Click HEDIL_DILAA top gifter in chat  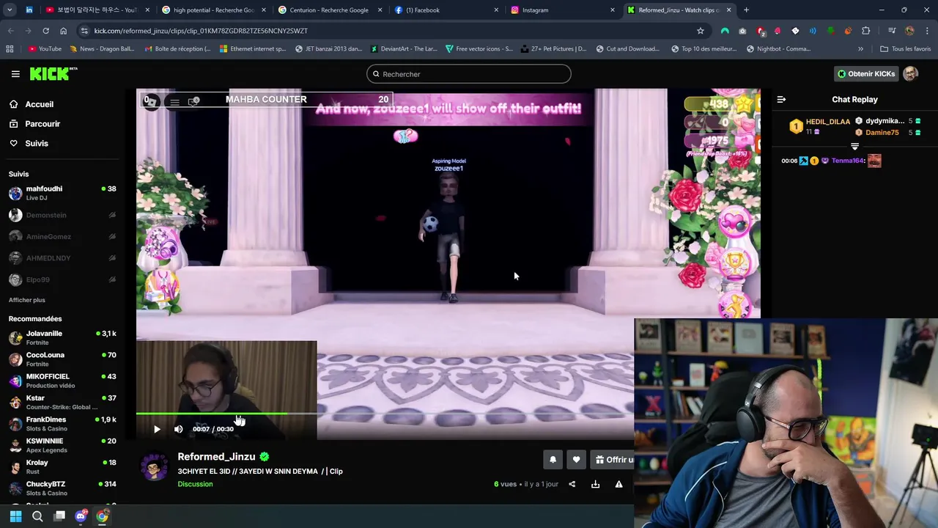828,122
